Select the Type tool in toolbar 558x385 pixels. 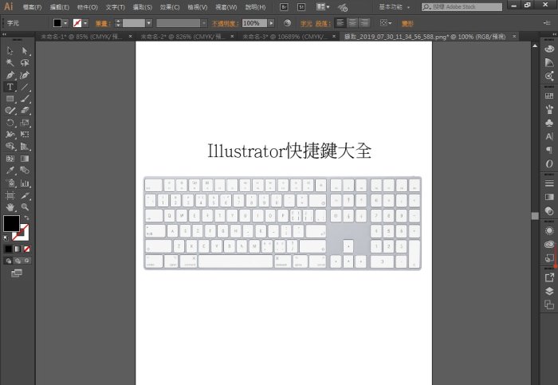[10, 87]
